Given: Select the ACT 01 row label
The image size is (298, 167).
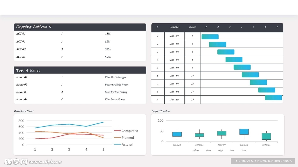Looking at the screenshot, I should pos(21,34).
